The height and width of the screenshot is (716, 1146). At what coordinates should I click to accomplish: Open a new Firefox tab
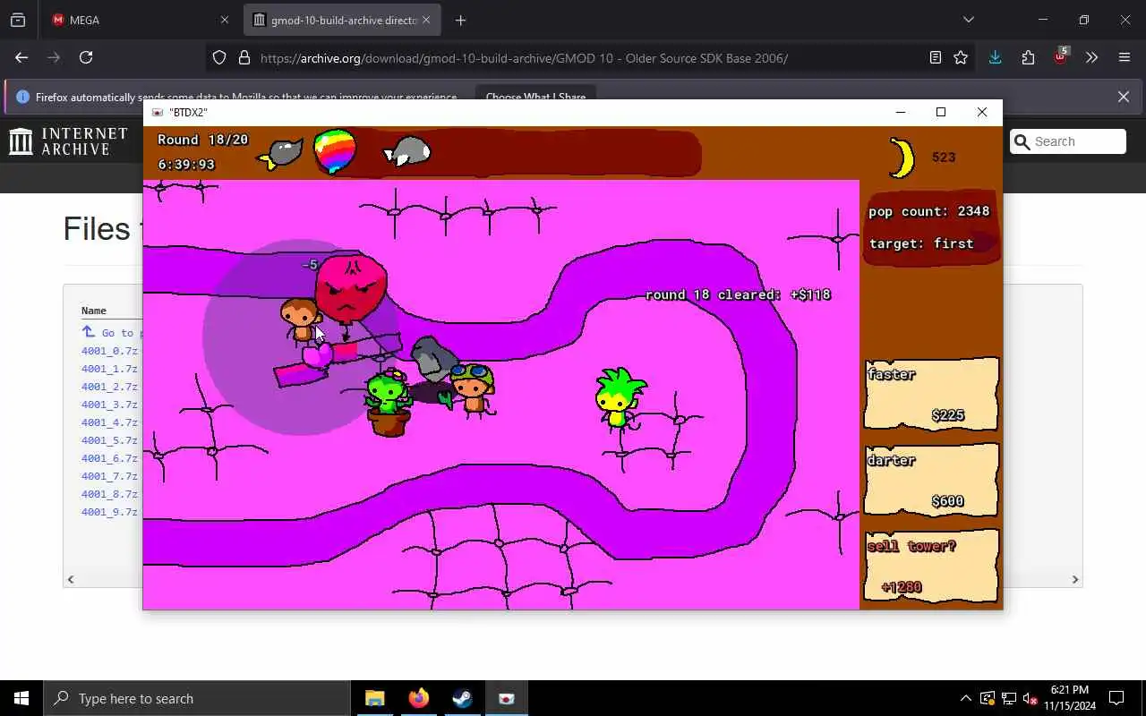(460, 20)
